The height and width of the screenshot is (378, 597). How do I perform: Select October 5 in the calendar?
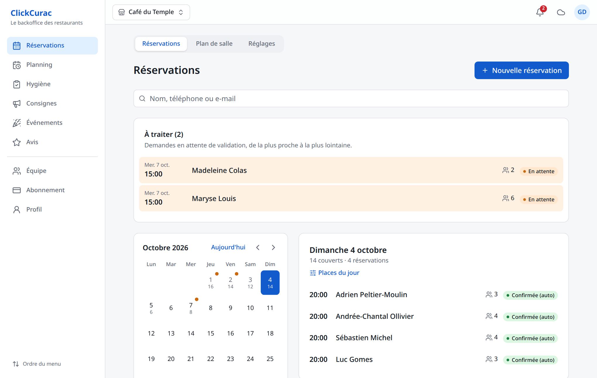click(151, 308)
